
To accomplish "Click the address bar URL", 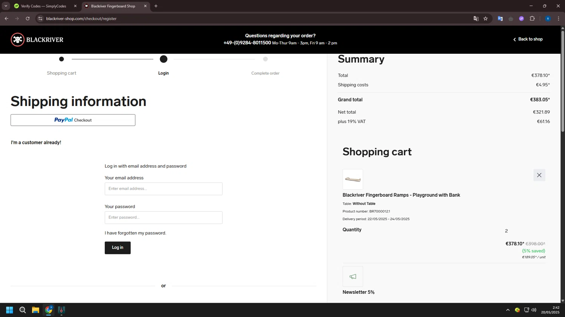I will pos(81,18).
